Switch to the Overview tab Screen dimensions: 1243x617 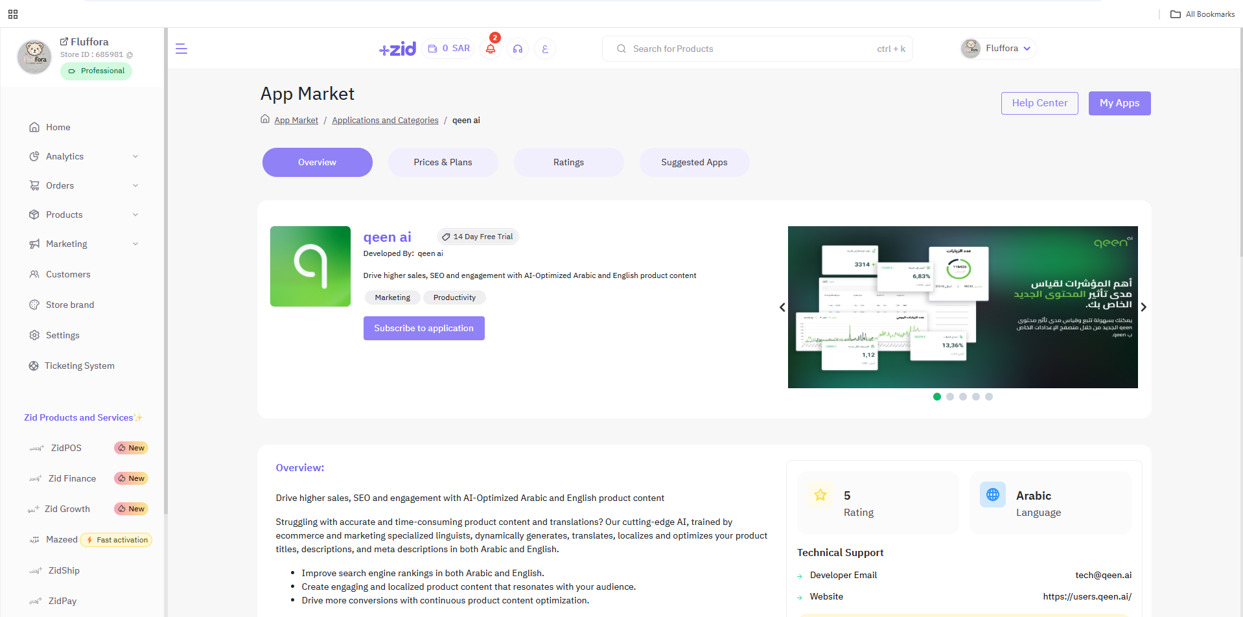pyautogui.click(x=318, y=162)
